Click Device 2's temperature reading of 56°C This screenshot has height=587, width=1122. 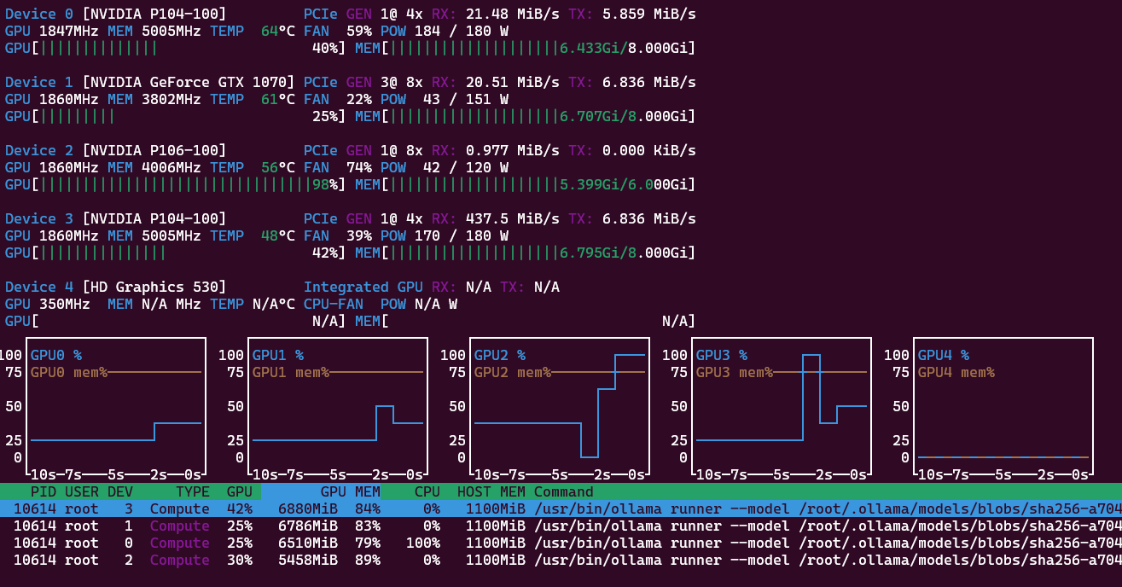278,167
